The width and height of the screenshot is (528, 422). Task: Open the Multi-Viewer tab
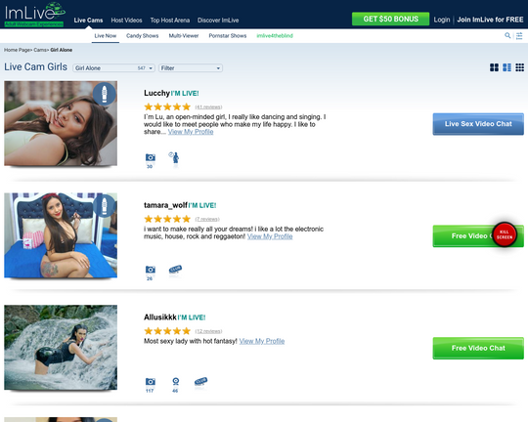coord(184,36)
